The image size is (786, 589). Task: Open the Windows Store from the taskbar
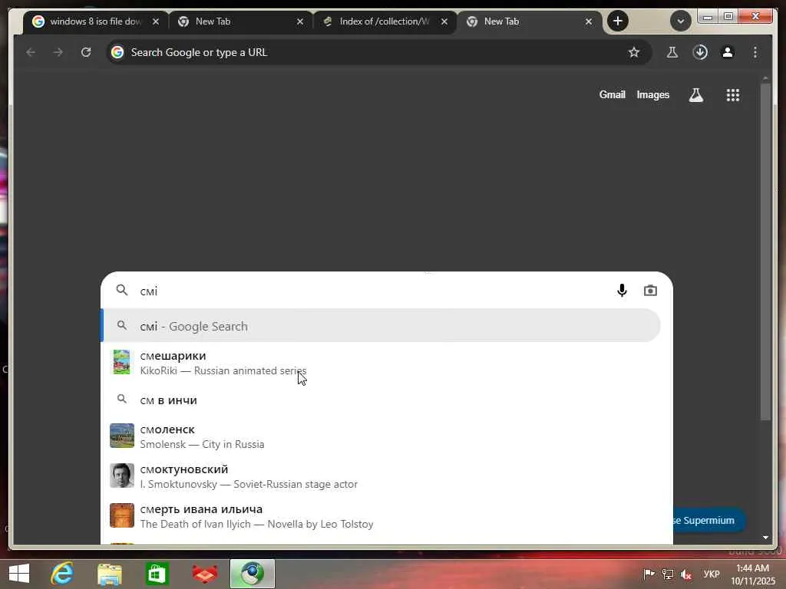[157, 574]
